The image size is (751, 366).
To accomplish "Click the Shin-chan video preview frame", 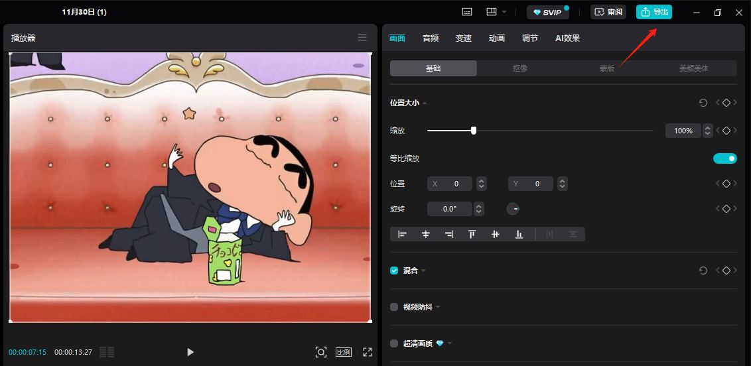I will tap(190, 187).
